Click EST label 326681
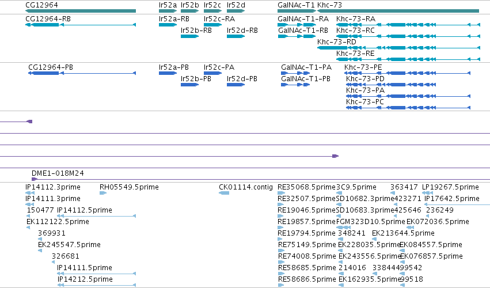Screen dimensions: 490x288 (66, 256)
